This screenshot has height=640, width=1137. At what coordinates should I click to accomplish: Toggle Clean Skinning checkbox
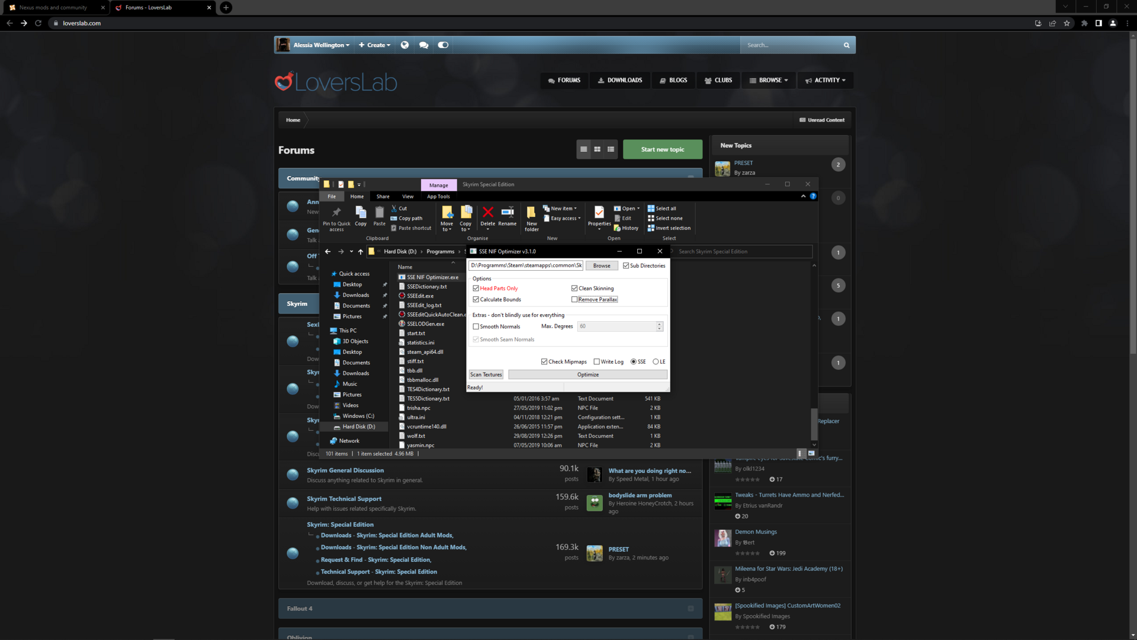[x=574, y=289]
